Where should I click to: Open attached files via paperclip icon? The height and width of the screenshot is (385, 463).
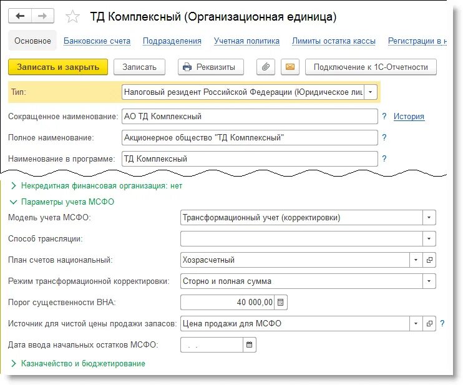pos(266,67)
